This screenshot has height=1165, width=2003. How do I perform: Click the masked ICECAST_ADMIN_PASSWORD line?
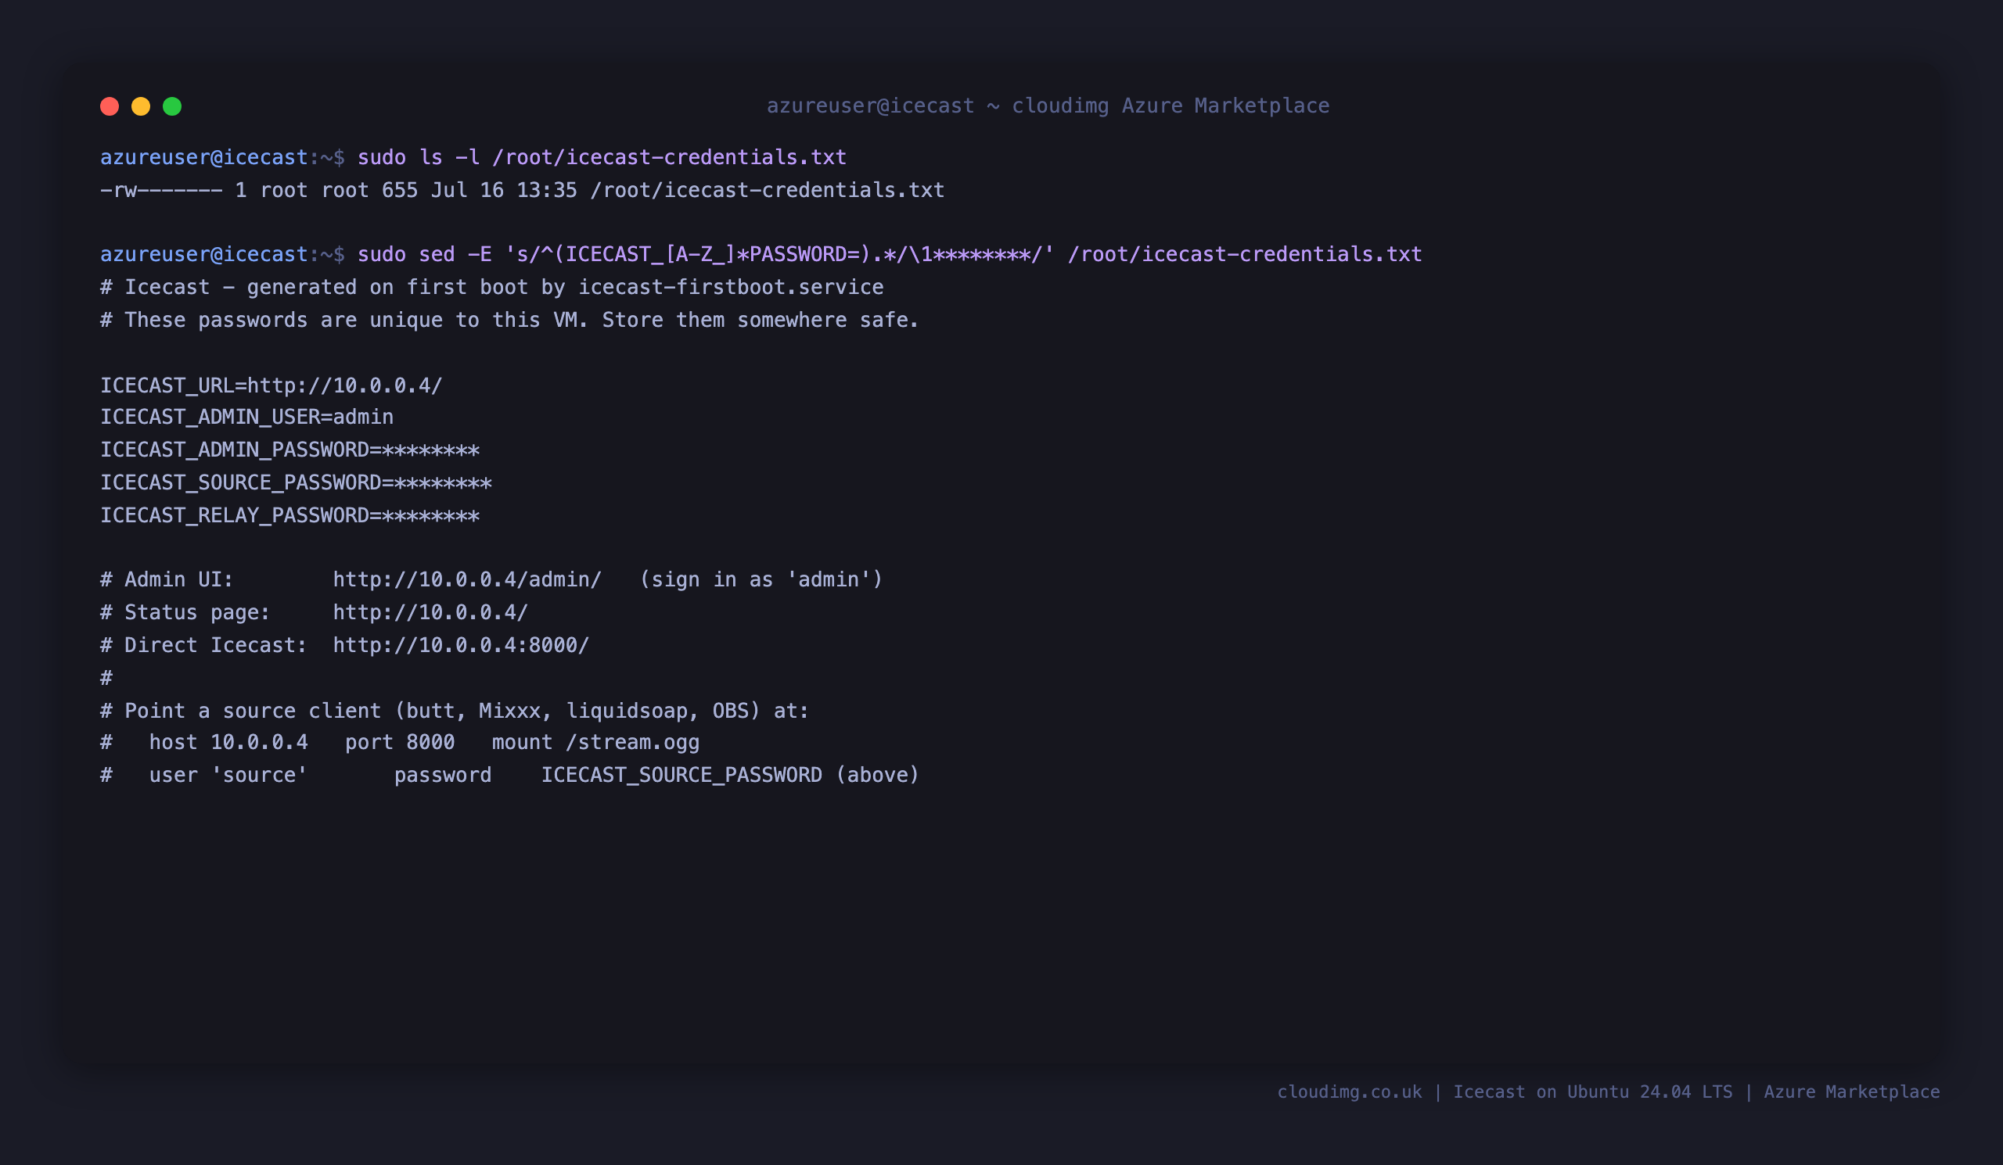[x=290, y=450]
